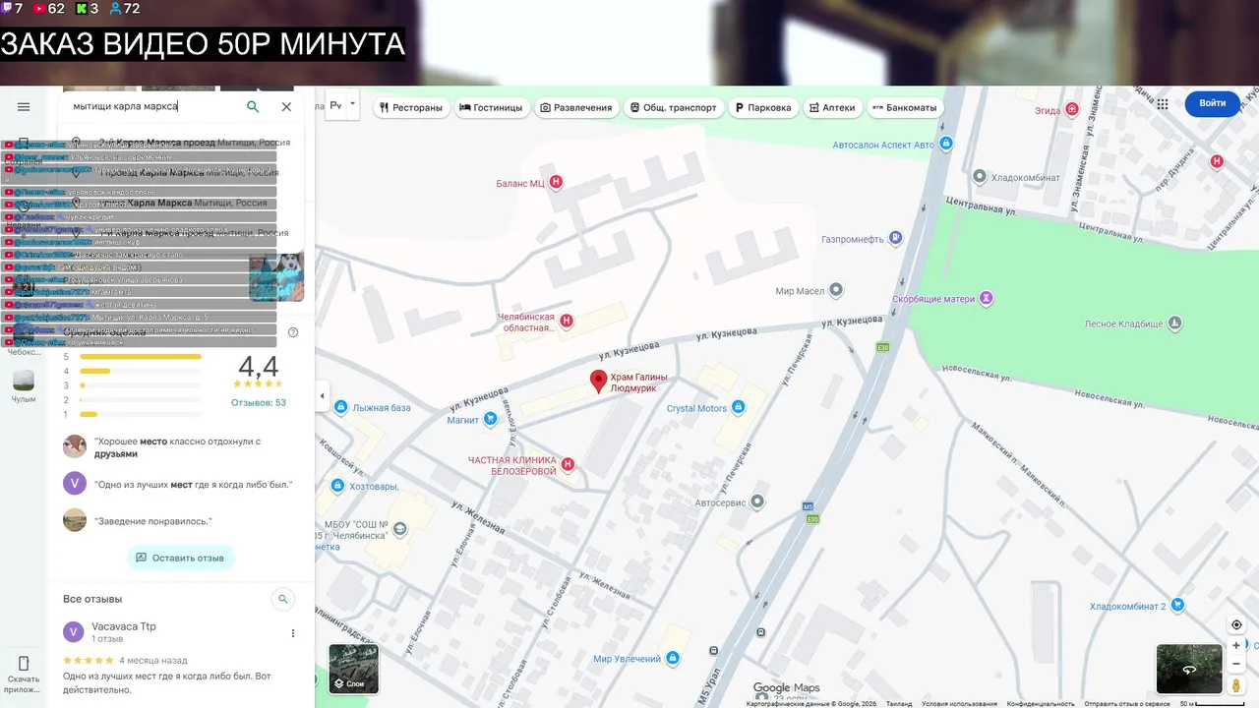Click the Хладокомбинат 2 marker
The width and height of the screenshot is (1259, 708).
(1178, 607)
